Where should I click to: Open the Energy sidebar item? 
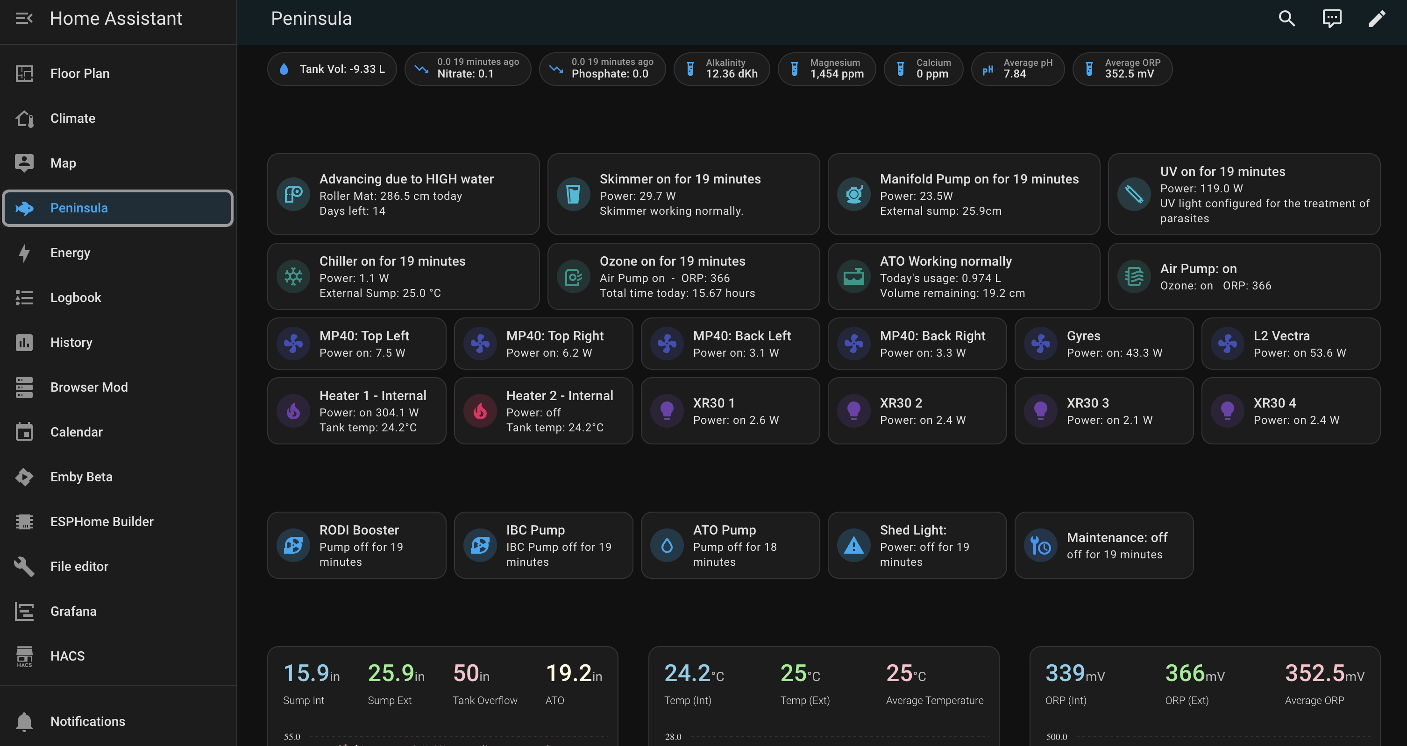coord(70,253)
